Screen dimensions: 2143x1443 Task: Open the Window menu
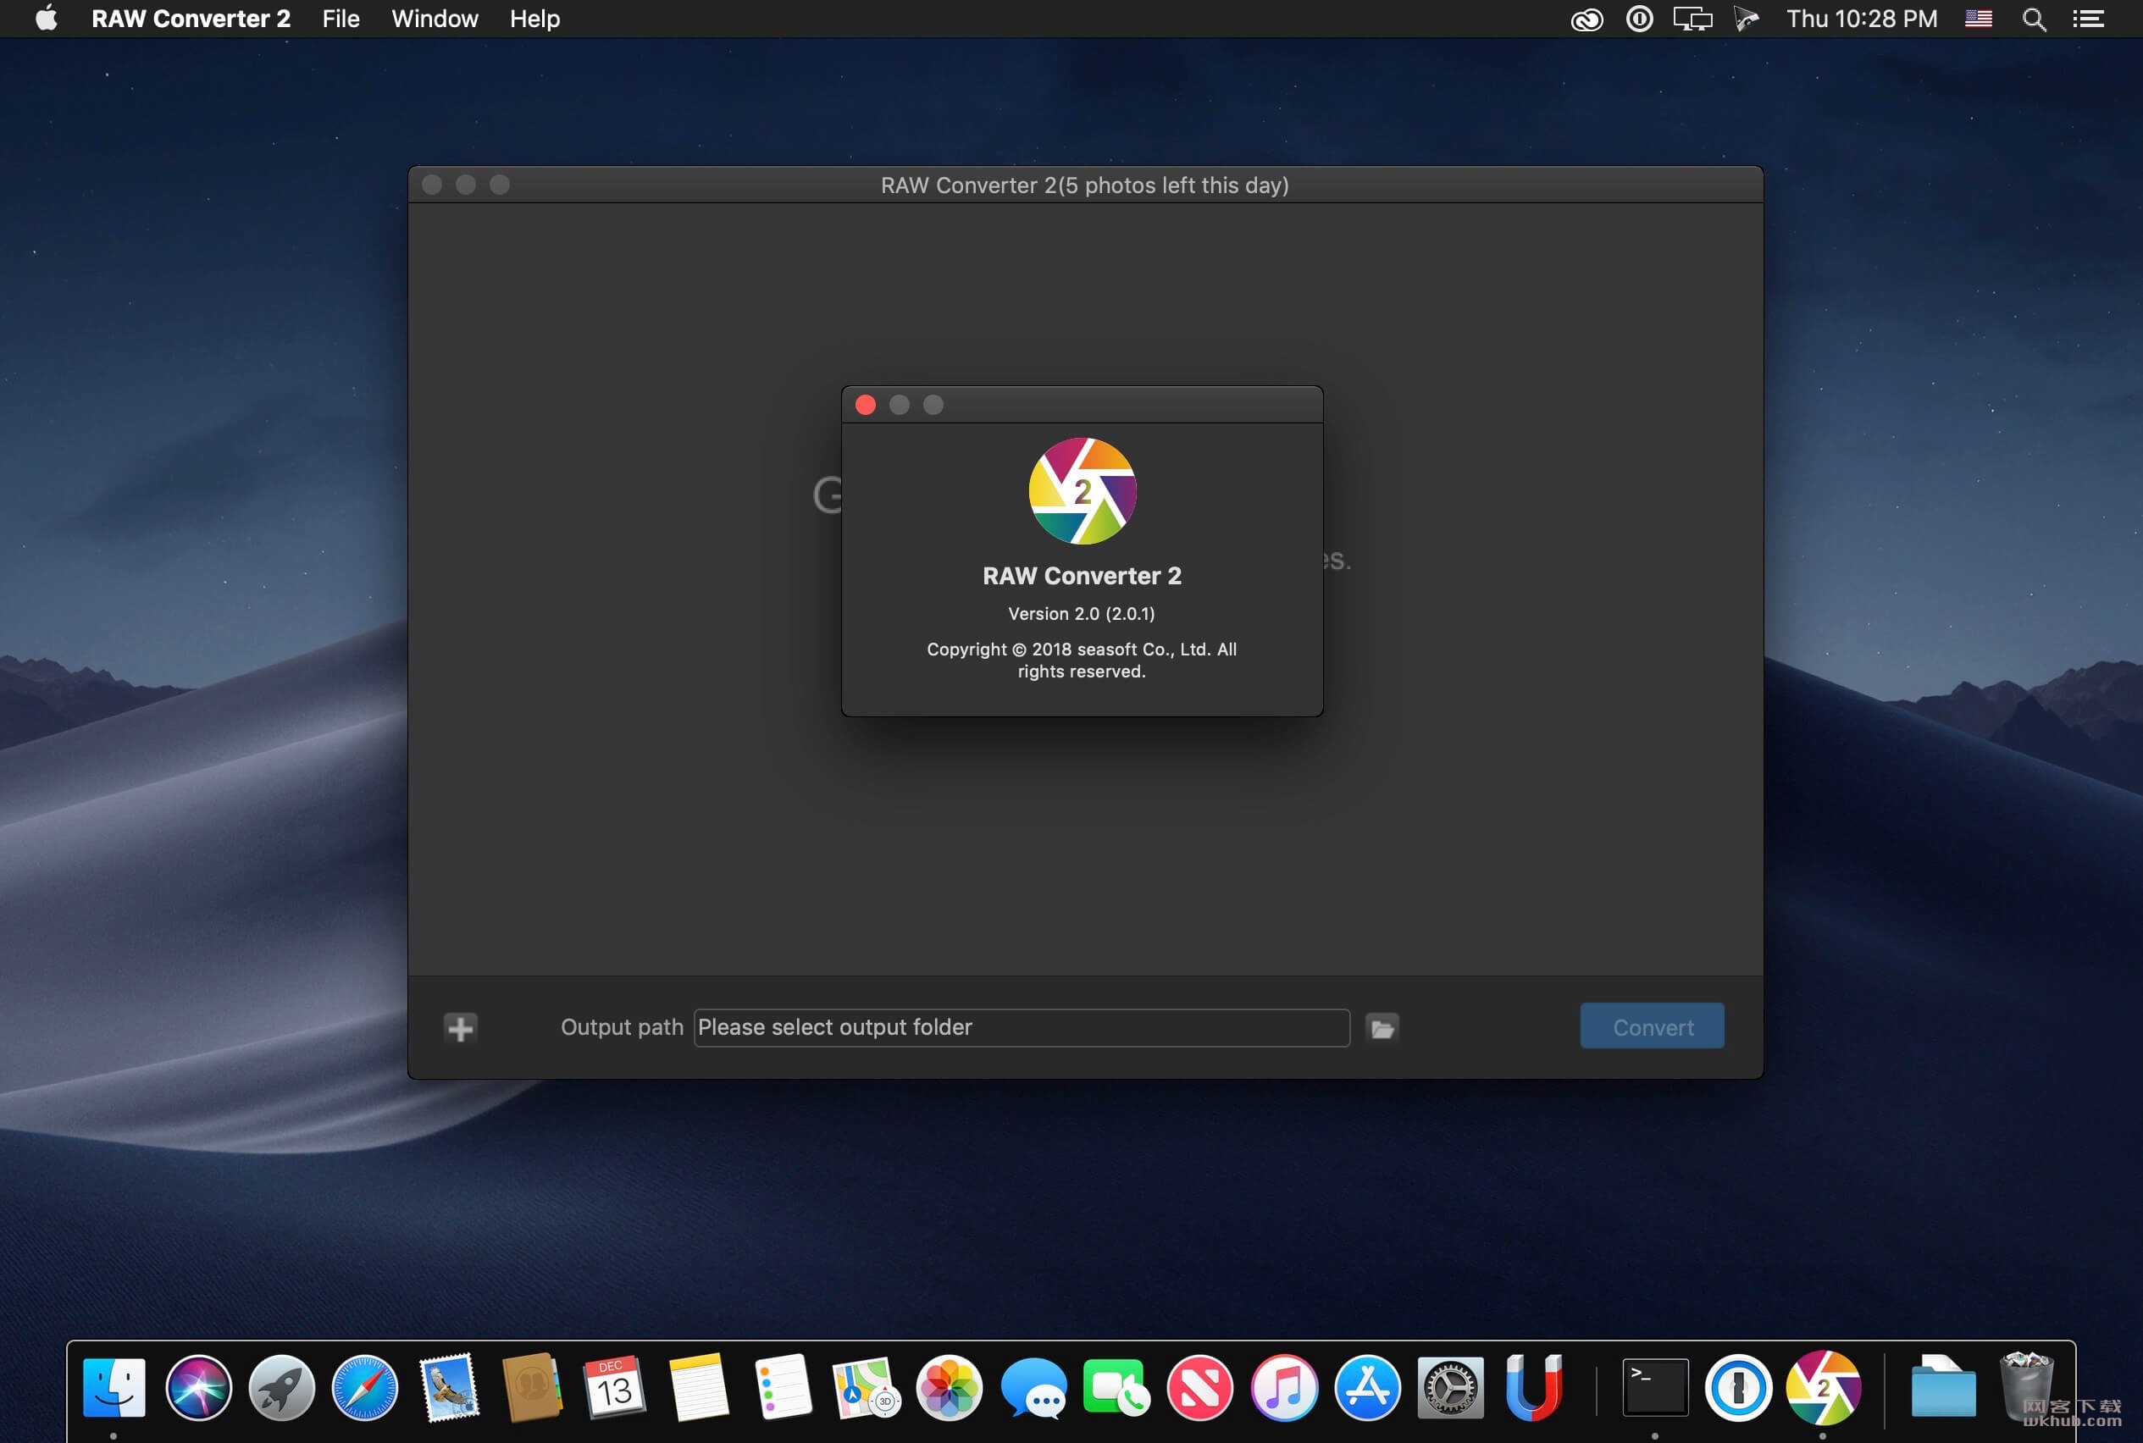[435, 19]
